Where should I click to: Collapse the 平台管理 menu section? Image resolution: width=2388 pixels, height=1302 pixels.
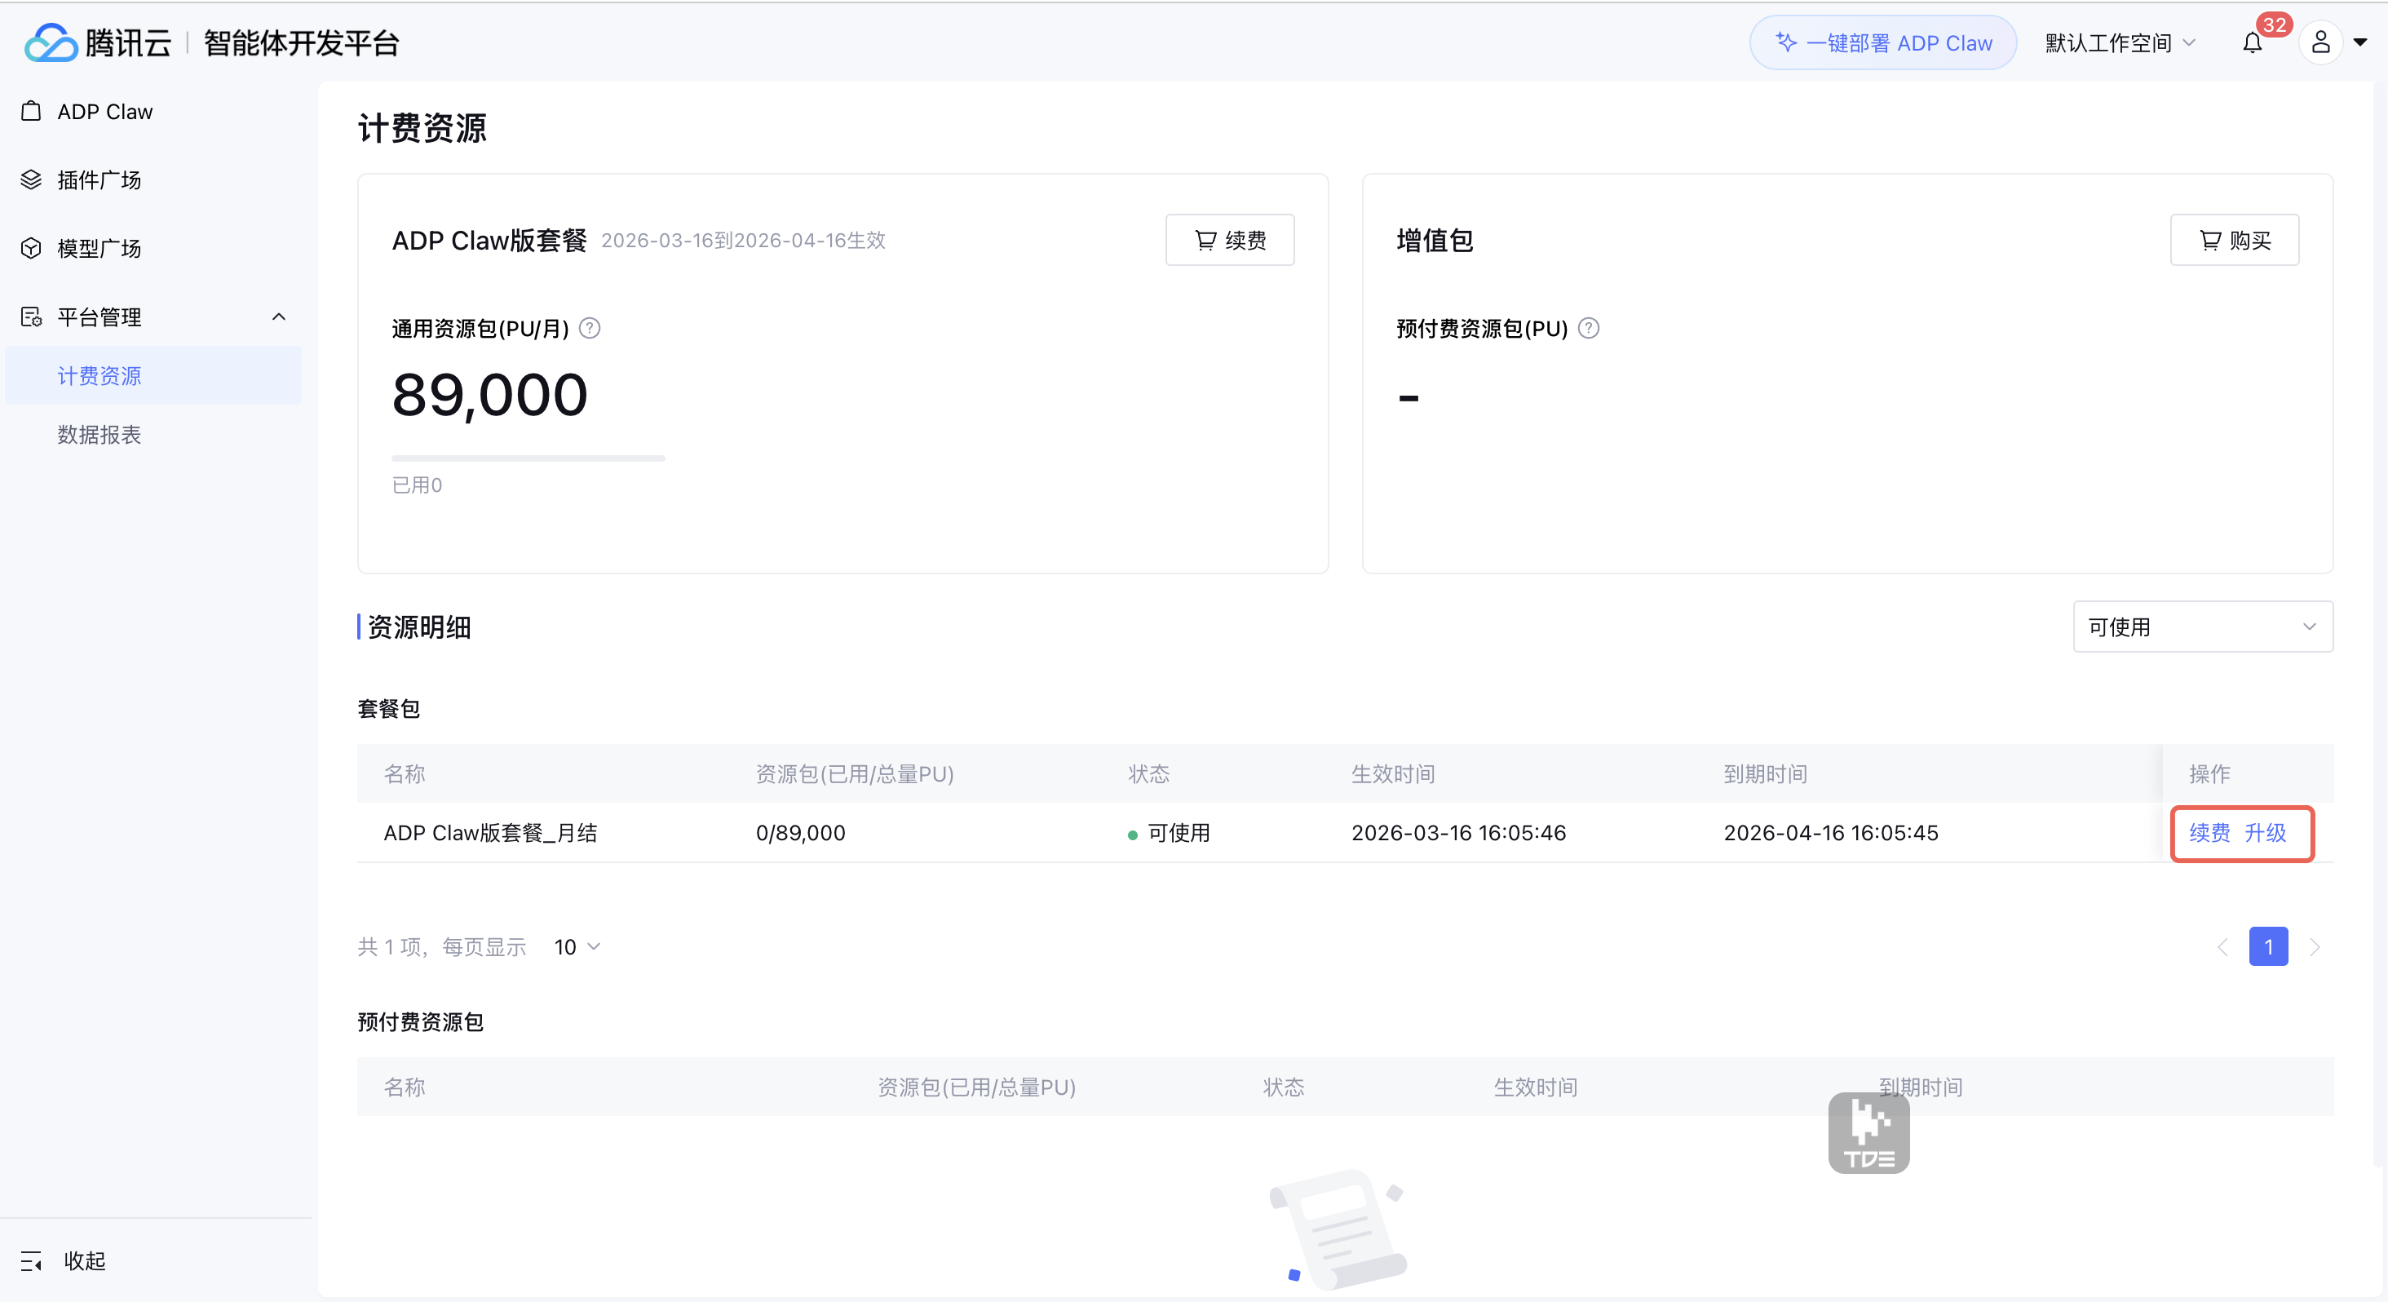(278, 317)
